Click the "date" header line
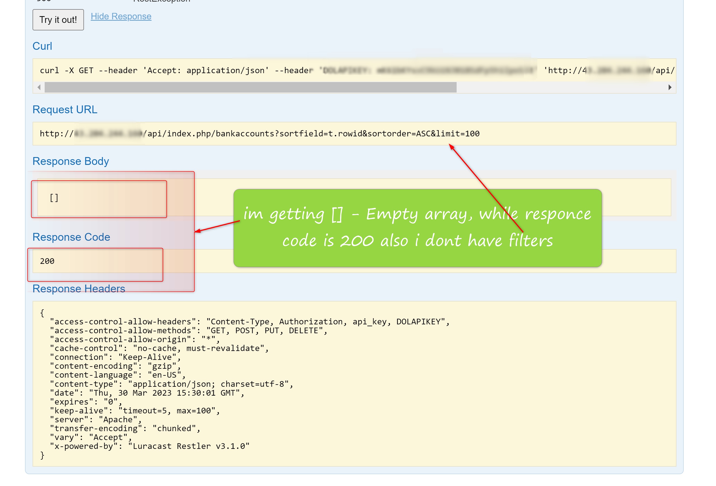 pos(147,393)
